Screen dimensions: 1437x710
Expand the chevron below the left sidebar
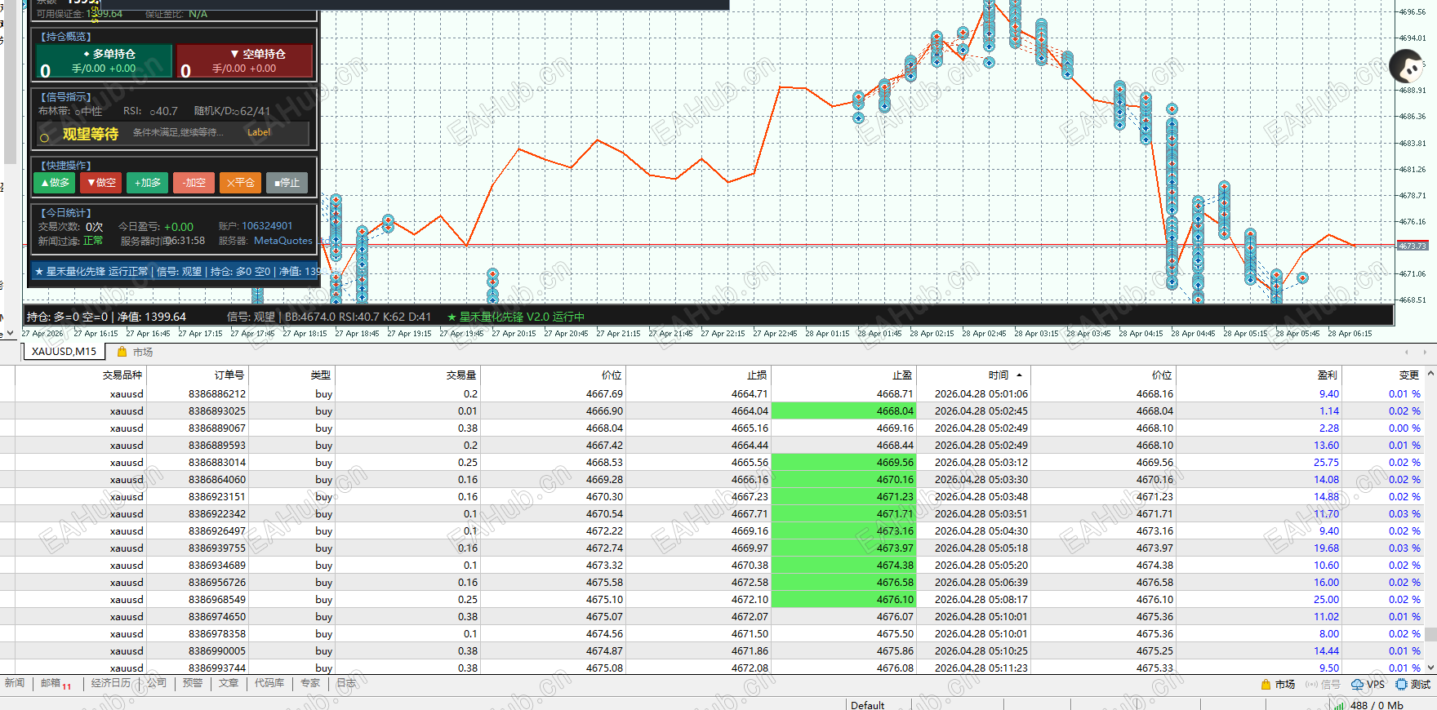[x=10, y=333]
